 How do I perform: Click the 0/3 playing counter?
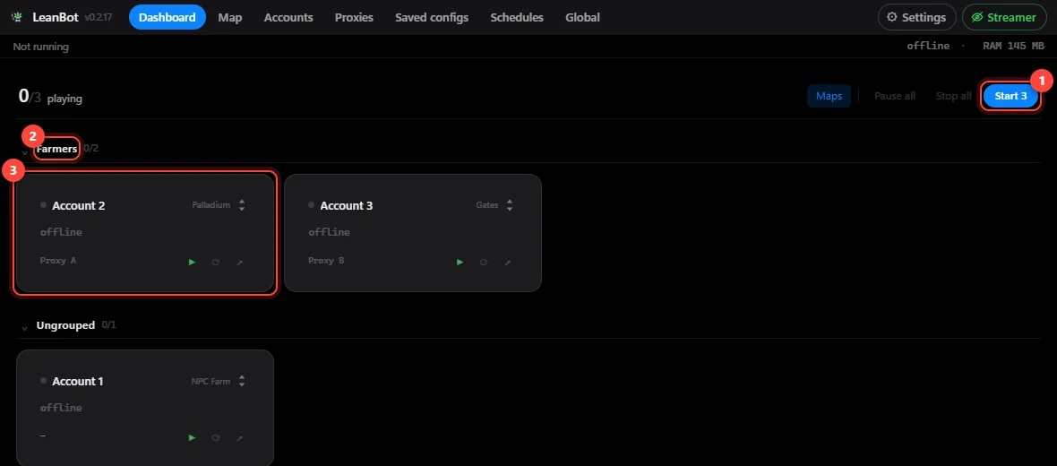click(x=50, y=97)
